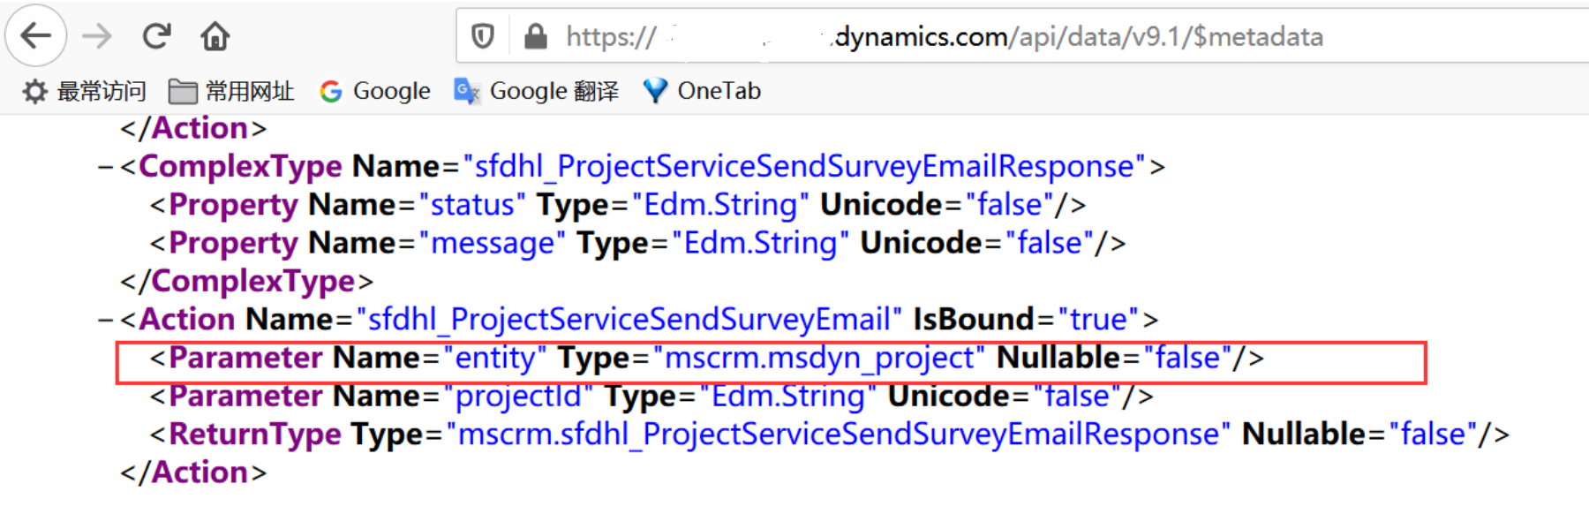Open Google from the bookmarks toolbar
1589x514 pixels.
[391, 90]
